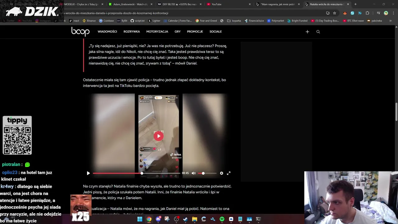
Task: Open the Polymarket bookmark
Action: point(275,21)
